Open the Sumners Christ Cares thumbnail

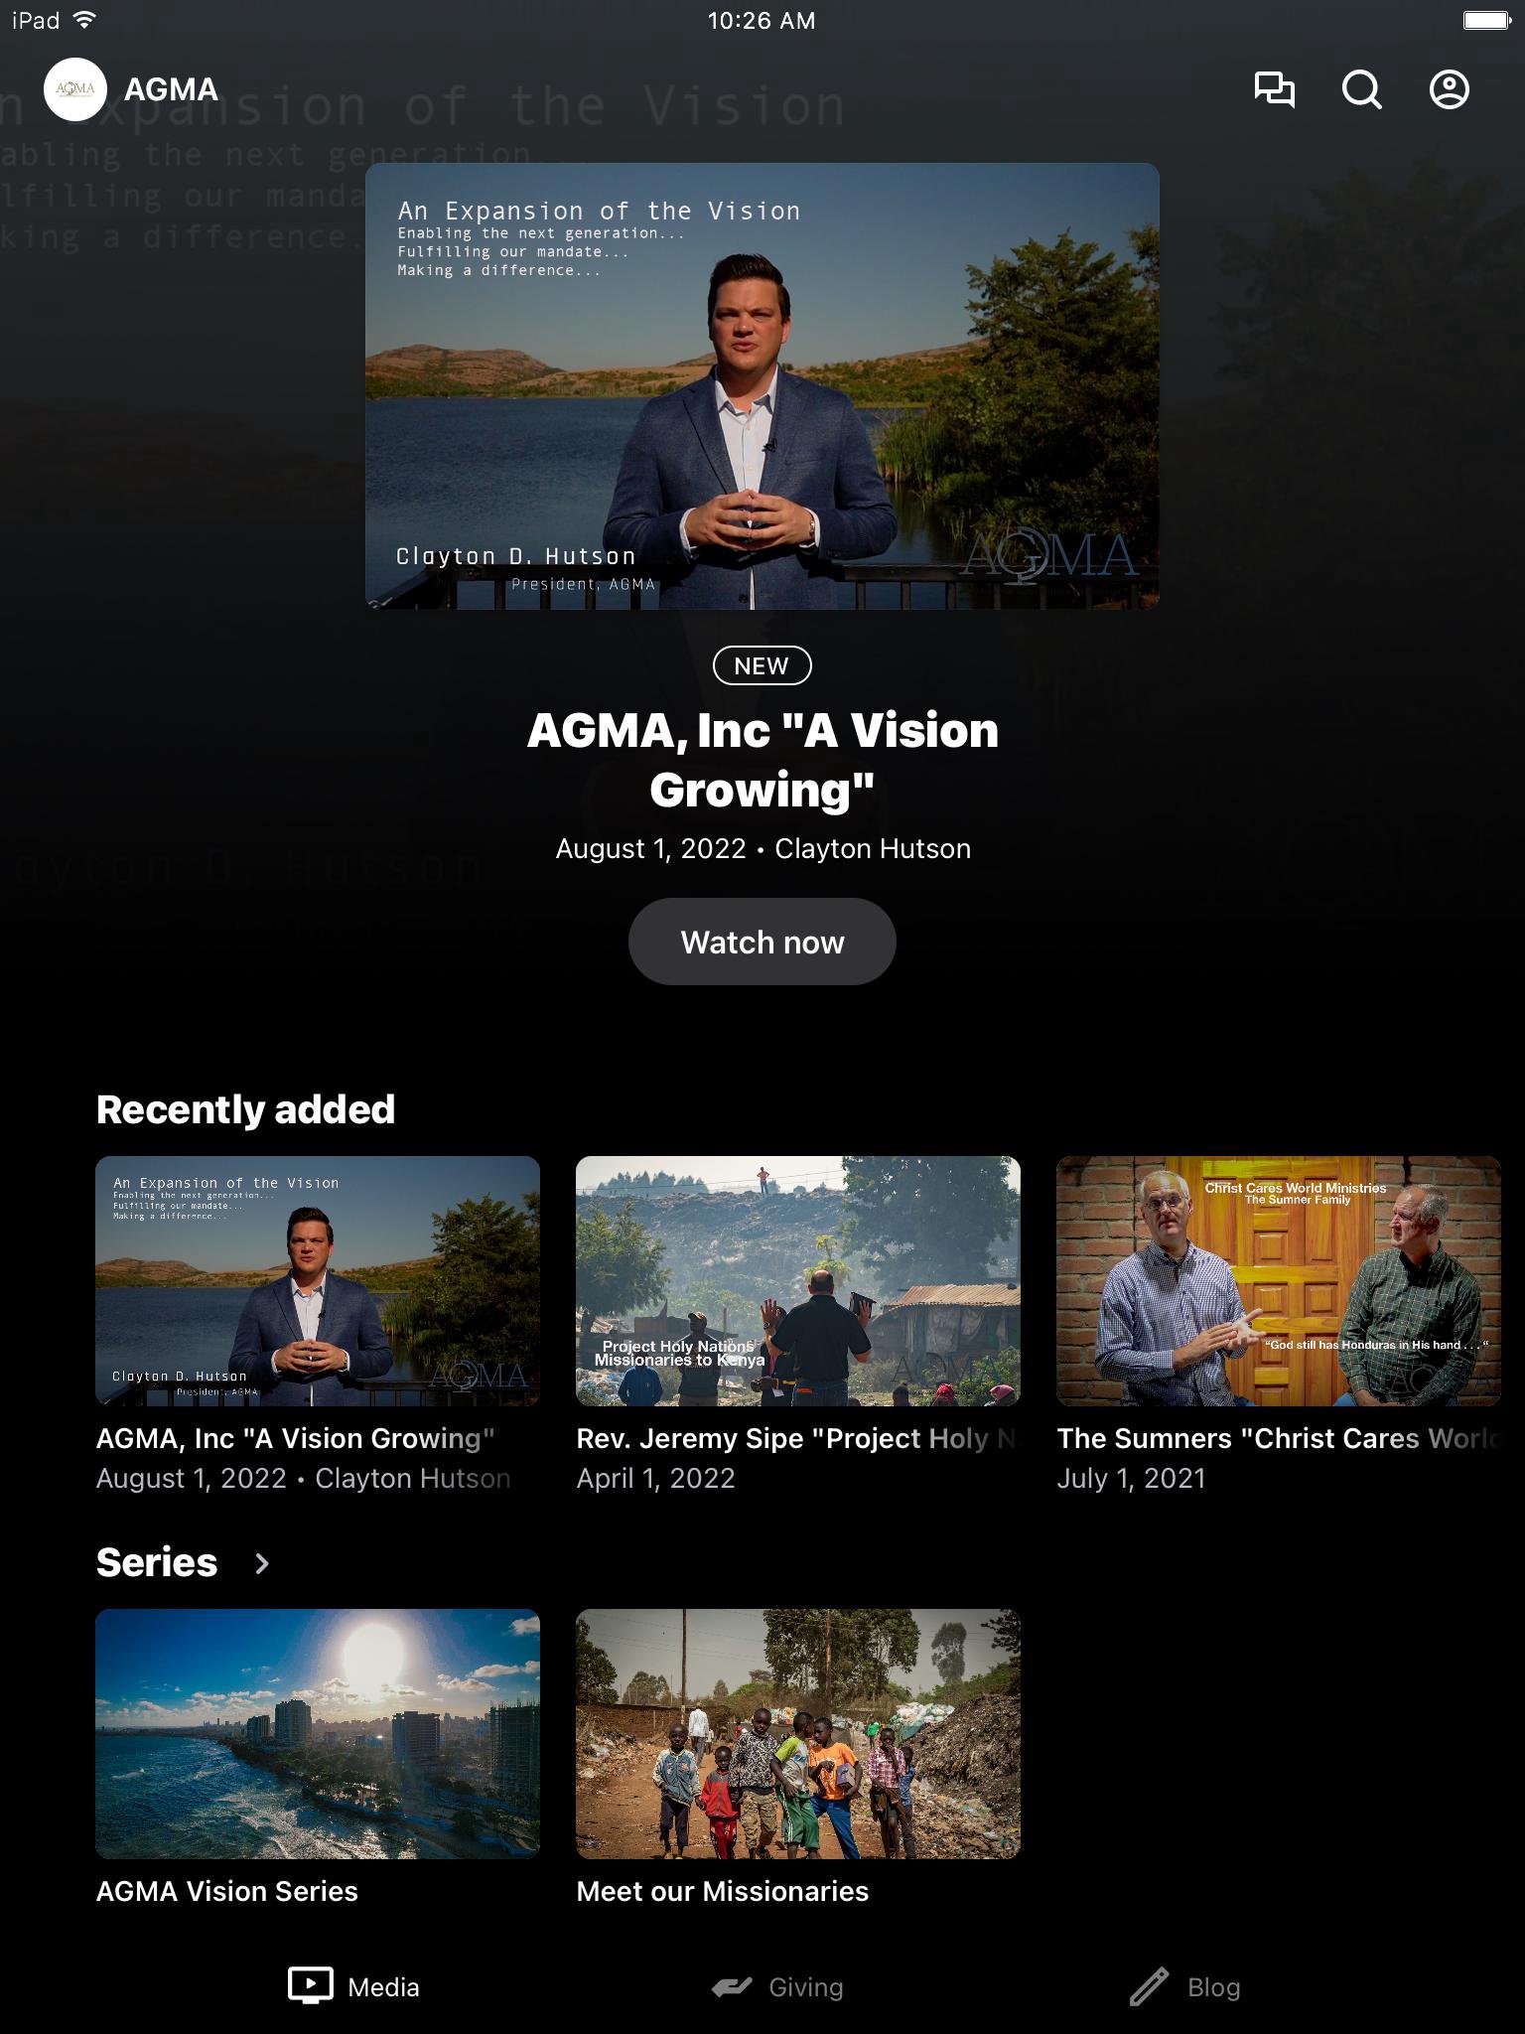[1278, 1280]
